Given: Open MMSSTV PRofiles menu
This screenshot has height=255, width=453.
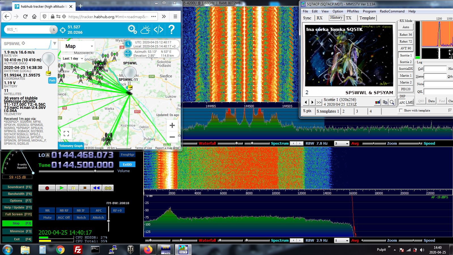Looking at the screenshot, I should tap(353, 11).
